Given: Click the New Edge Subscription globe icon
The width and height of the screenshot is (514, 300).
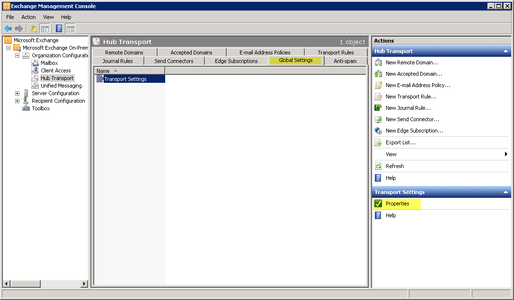Looking at the screenshot, I should coord(379,131).
